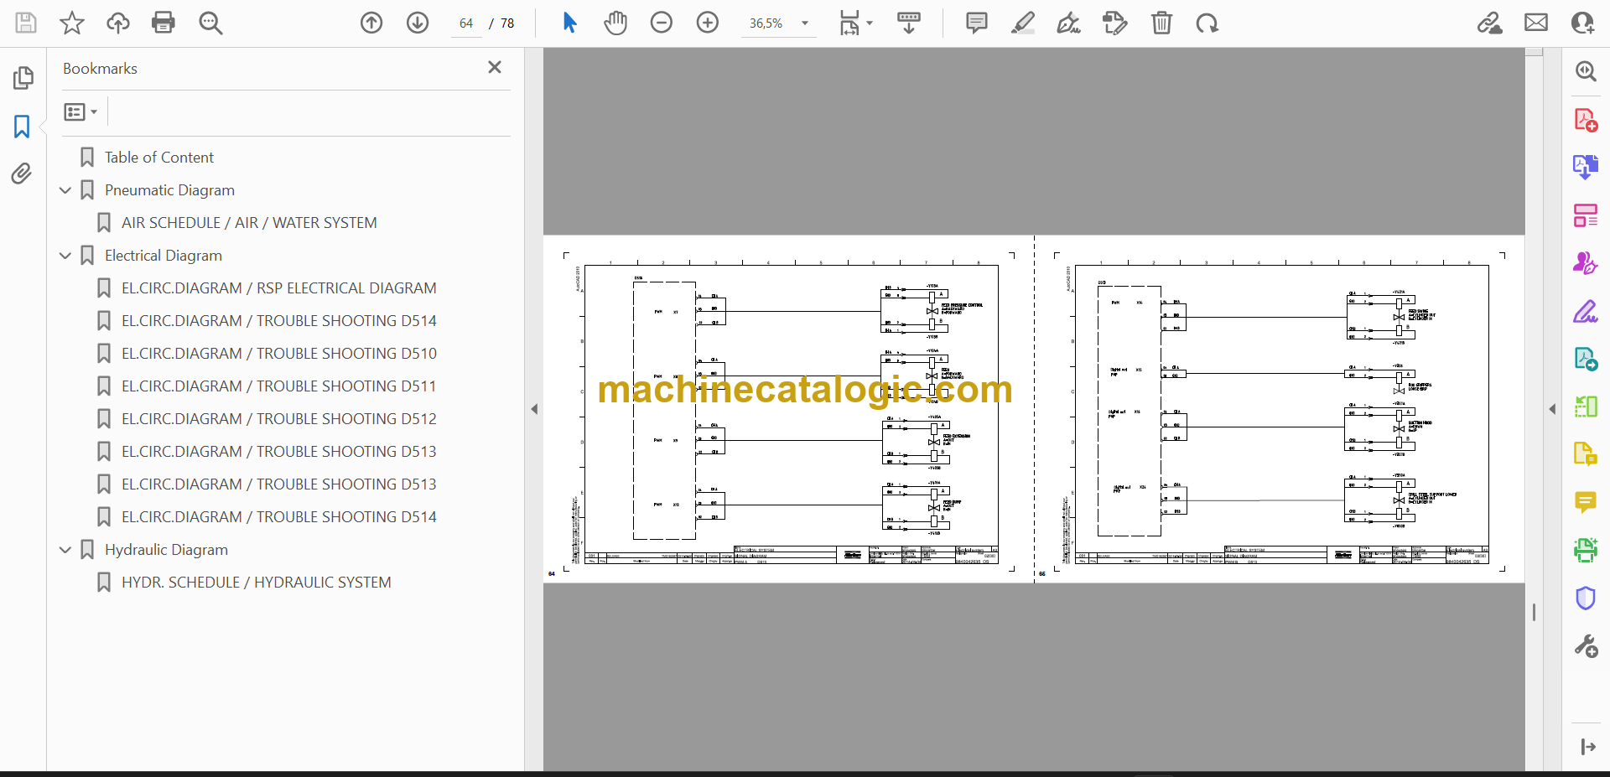Send the file by email with the envelope icon
1610x777 pixels.
point(1536,23)
